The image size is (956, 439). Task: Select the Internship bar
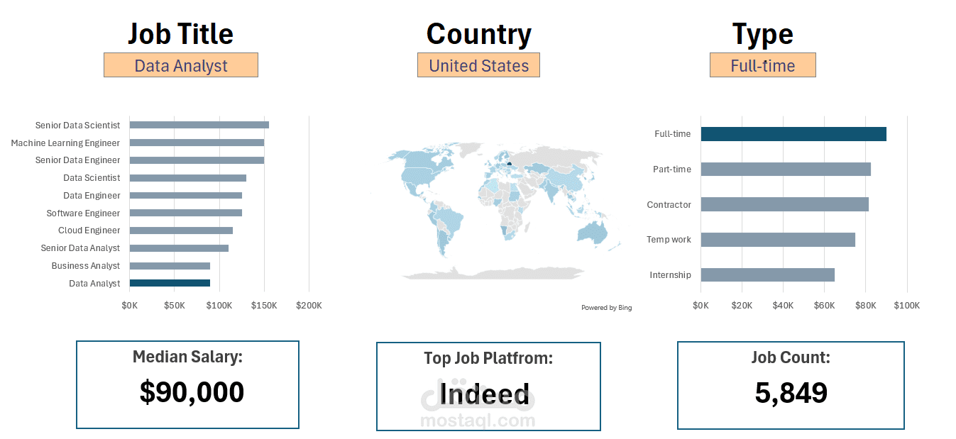pos(767,274)
